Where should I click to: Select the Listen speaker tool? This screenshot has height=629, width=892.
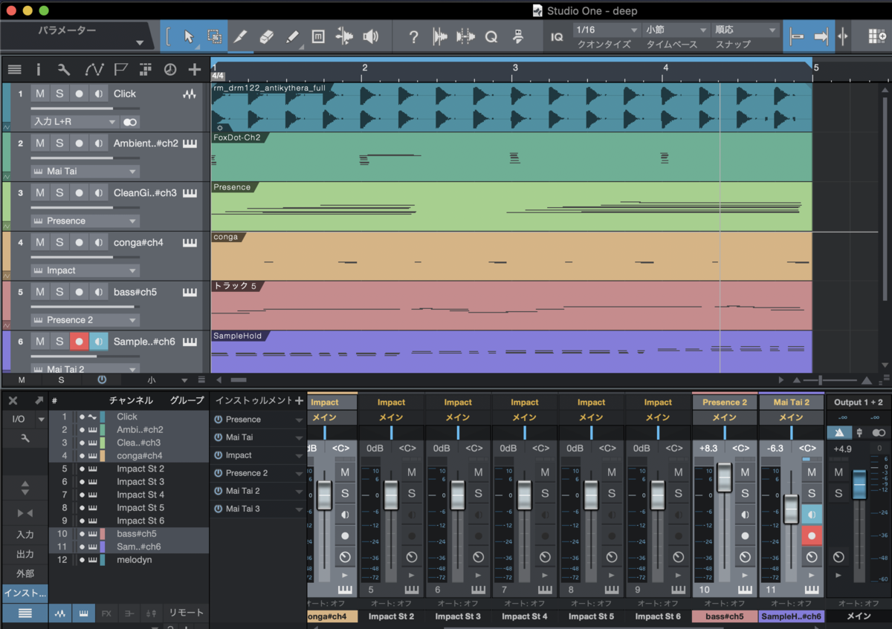click(370, 36)
